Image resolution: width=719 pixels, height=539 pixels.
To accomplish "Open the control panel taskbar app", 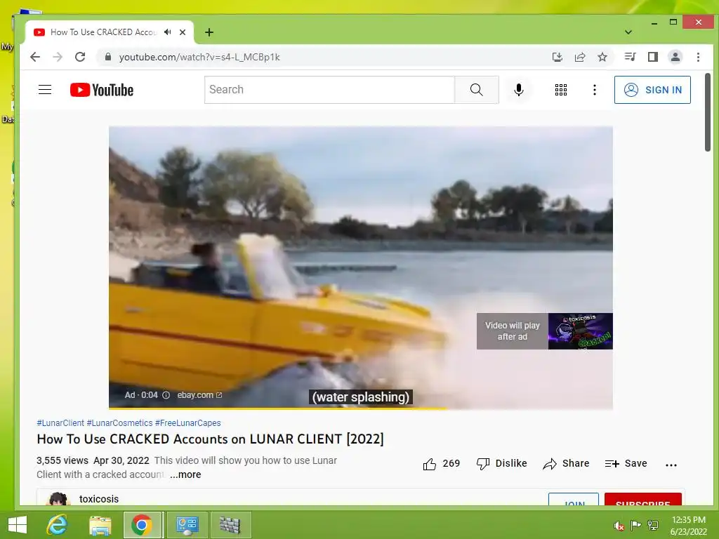I will (x=187, y=525).
